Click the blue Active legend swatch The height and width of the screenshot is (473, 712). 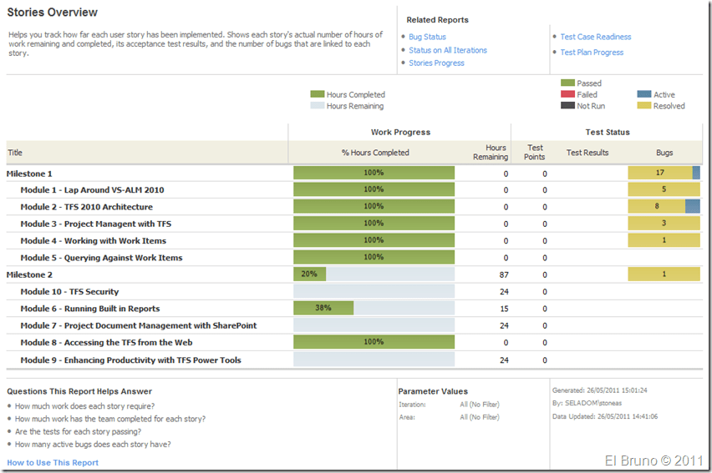643,95
